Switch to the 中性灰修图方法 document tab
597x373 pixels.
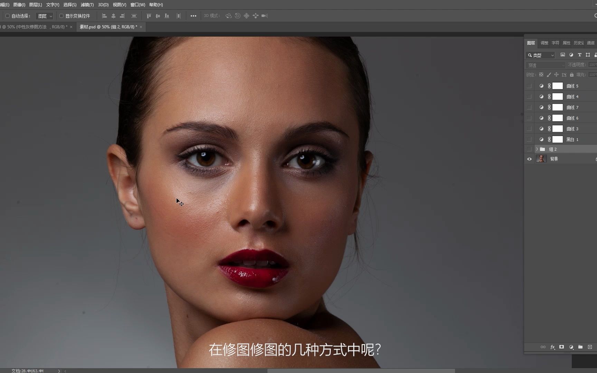pyautogui.click(x=34, y=27)
